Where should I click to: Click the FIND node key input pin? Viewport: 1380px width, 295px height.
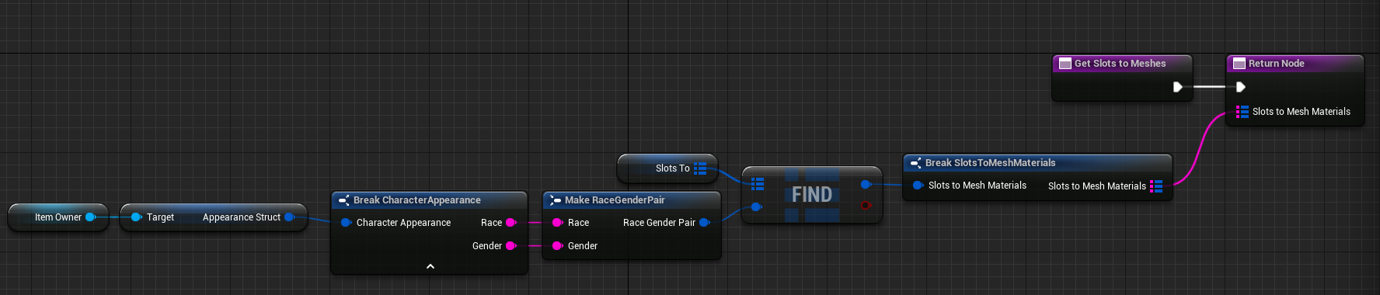[756, 206]
